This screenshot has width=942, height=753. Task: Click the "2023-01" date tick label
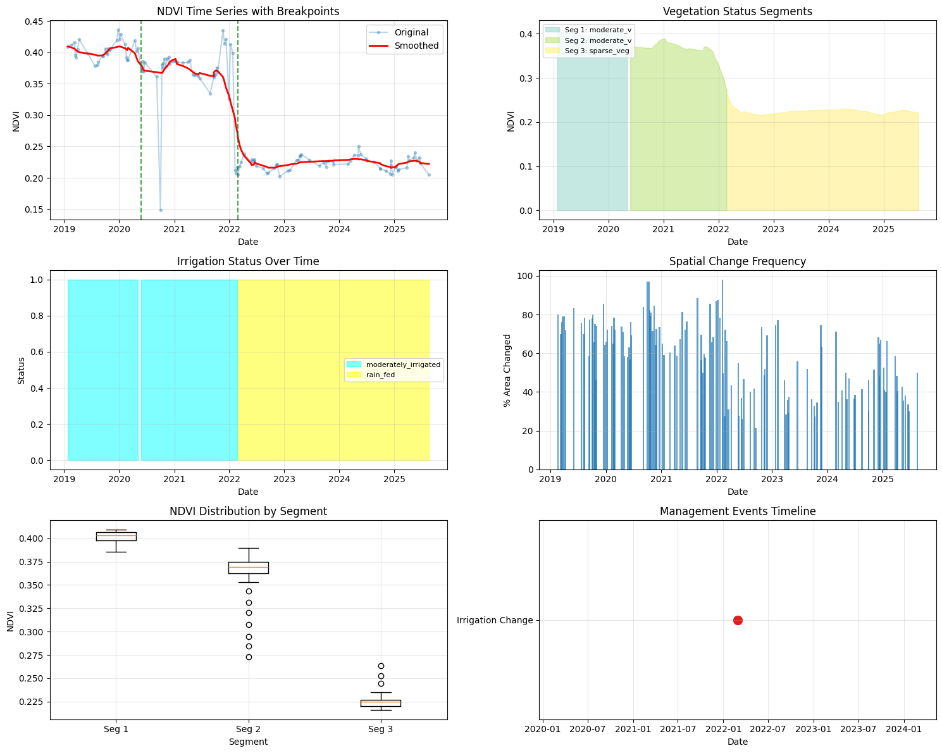click(814, 729)
